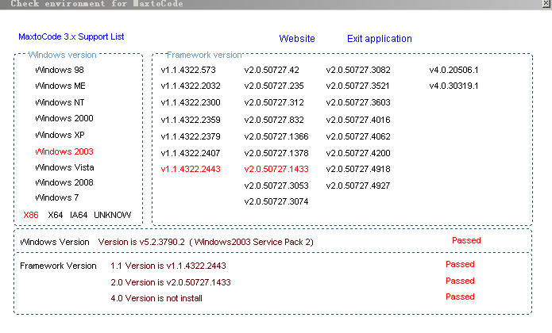This screenshot has width=552, height=333.
Task: Select highlighted Windows 2003 entry
Action: click(64, 151)
